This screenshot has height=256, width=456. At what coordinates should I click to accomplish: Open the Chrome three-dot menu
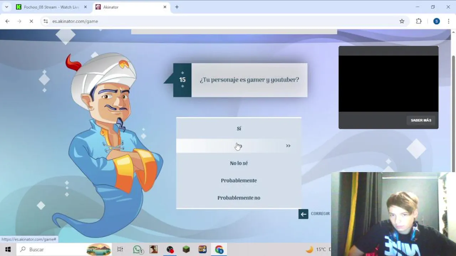tap(449, 21)
